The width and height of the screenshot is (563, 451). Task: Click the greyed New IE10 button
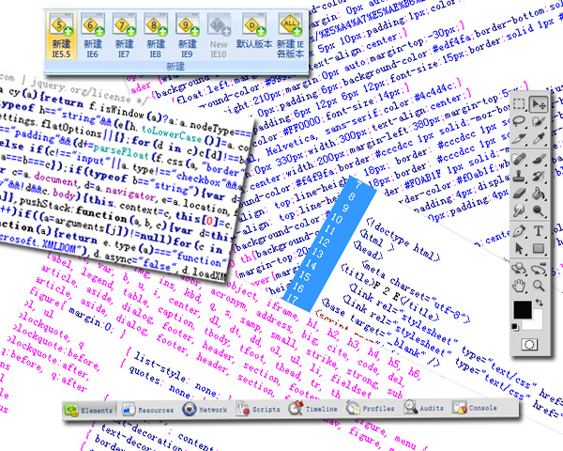(219, 36)
